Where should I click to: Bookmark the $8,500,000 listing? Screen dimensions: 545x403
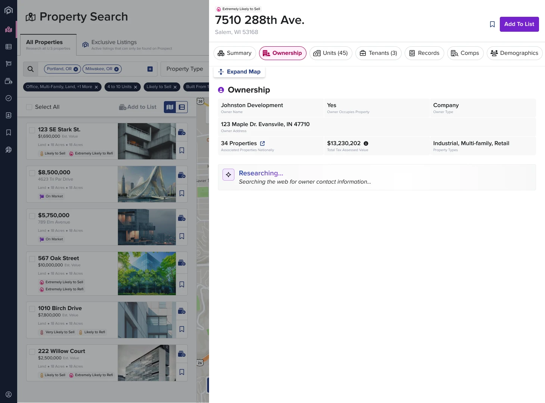[182, 193]
